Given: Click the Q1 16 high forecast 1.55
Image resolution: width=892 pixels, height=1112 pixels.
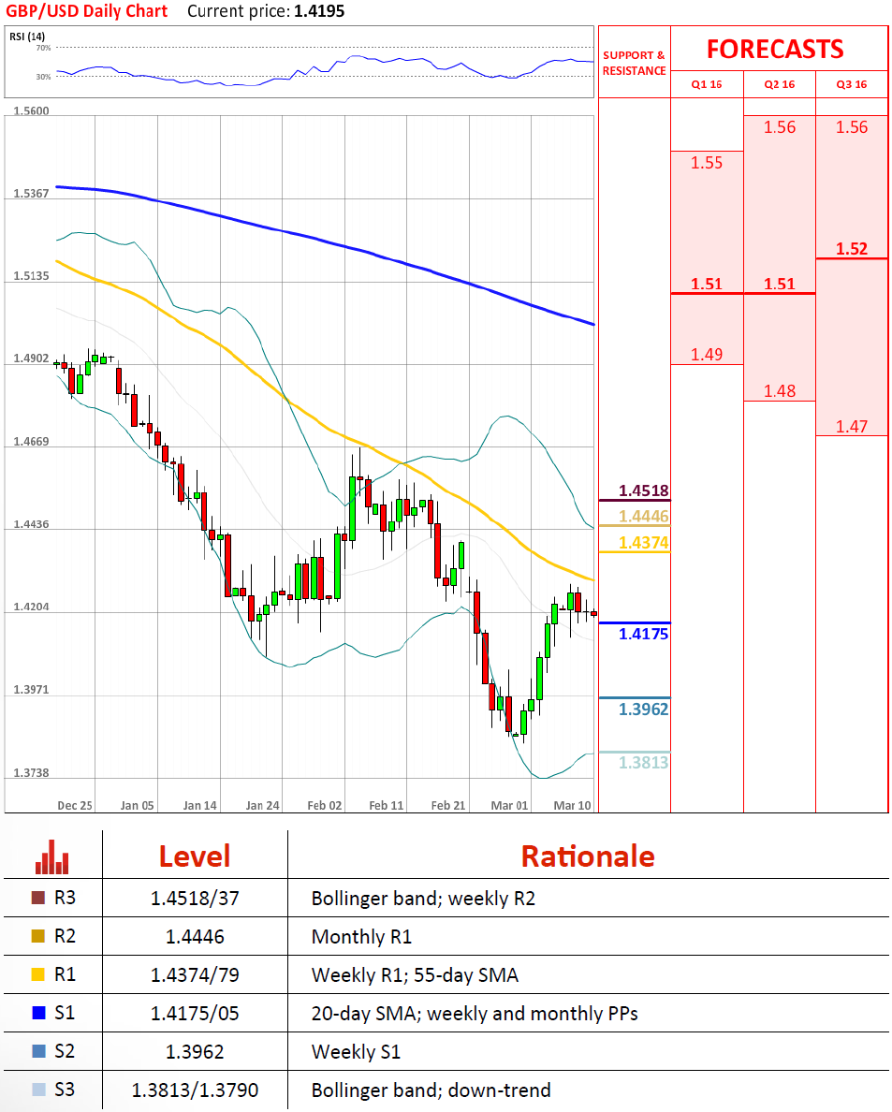Looking at the screenshot, I should pyautogui.click(x=707, y=163).
